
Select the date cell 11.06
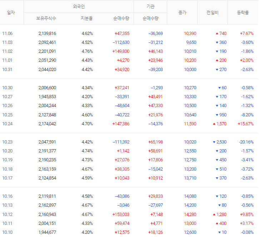(8, 34)
